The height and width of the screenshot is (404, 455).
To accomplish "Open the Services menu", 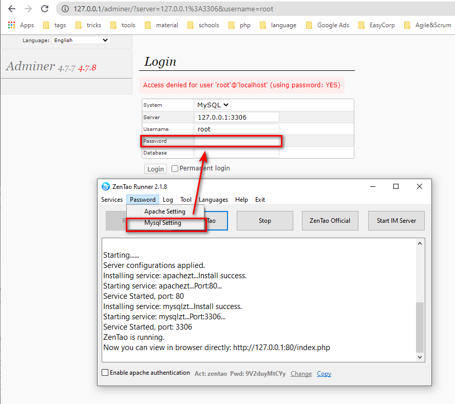I will point(111,200).
